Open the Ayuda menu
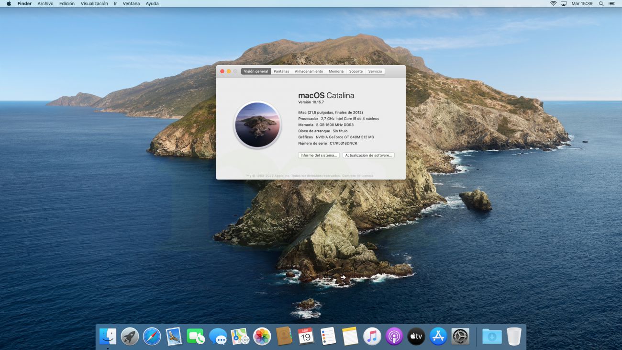The image size is (622, 350). (x=152, y=3)
